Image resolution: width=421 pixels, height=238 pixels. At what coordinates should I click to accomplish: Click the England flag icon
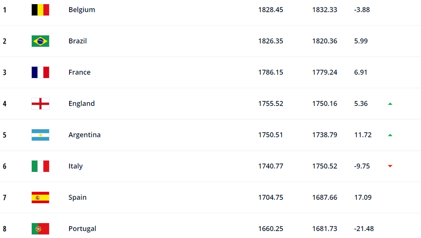(40, 103)
